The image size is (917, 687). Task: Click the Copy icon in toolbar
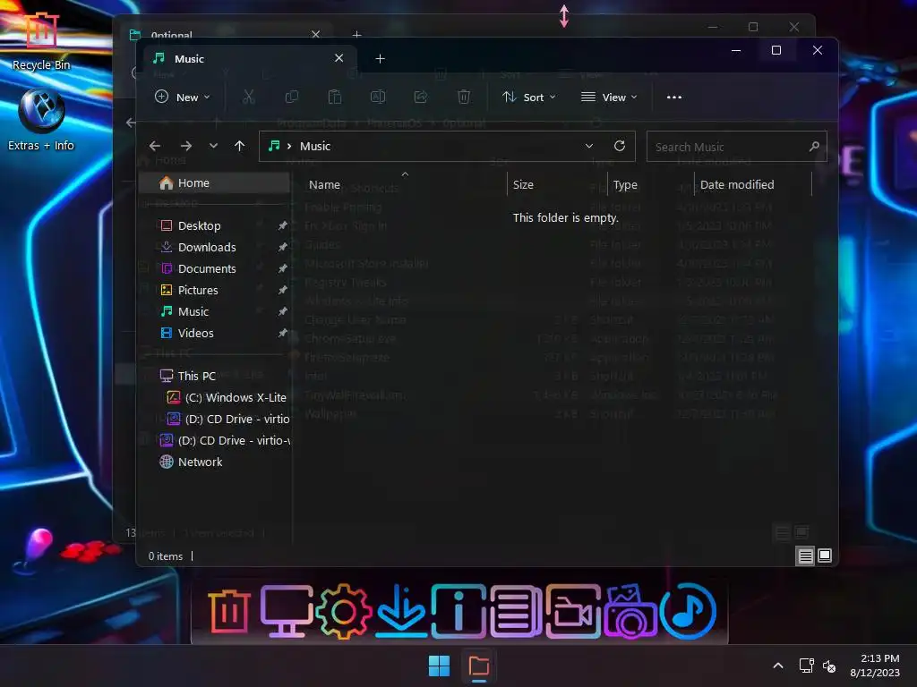(x=291, y=97)
